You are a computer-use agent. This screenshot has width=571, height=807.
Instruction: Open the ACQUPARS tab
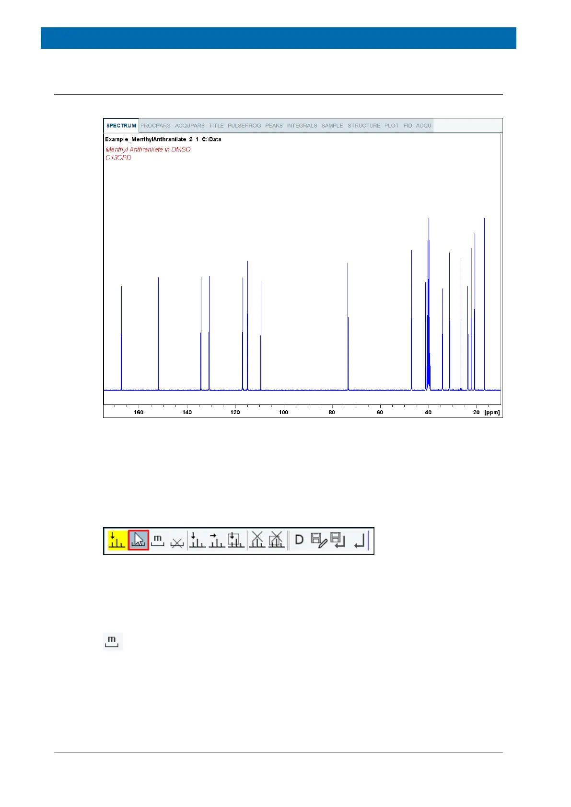tap(190, 126)
